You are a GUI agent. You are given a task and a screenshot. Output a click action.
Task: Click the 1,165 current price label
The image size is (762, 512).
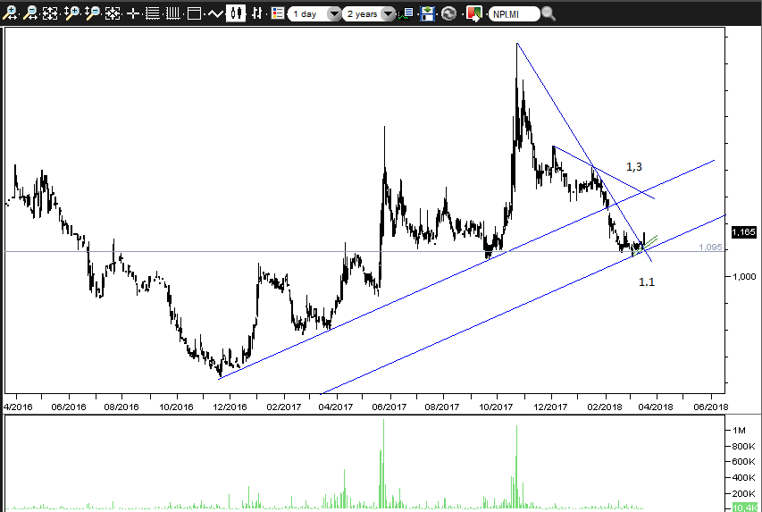tap(743, 232)
